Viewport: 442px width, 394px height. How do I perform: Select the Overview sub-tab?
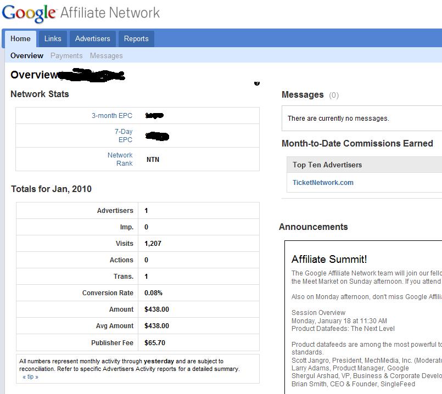point(27,55)
